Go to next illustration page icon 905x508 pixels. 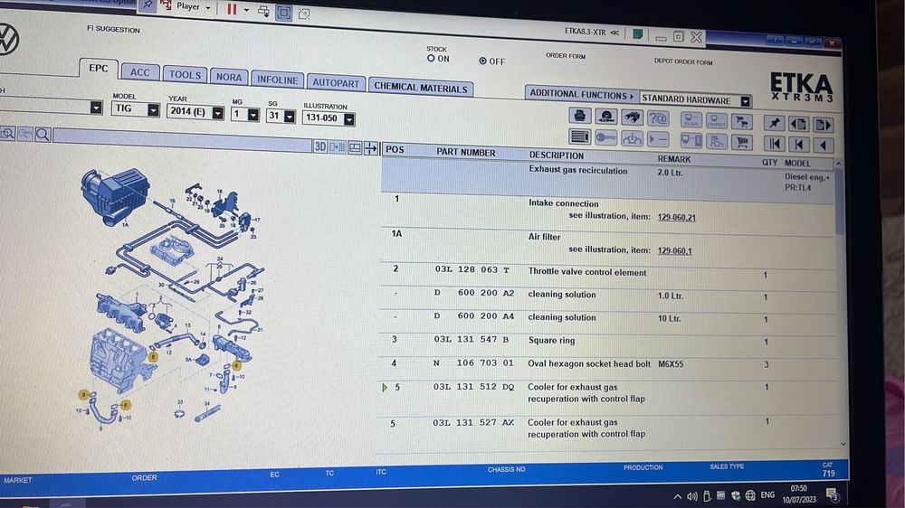(x=824, y=125)
